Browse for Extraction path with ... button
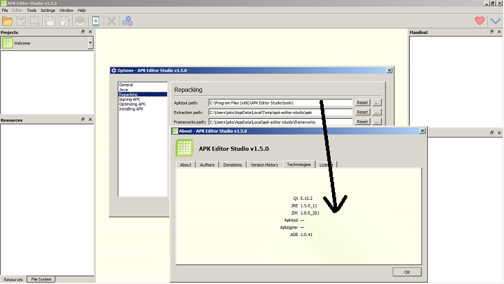The width and height of the screenshot is (504, 284). 376,112
